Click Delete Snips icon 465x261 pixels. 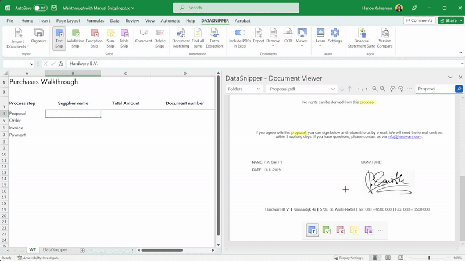tap(160, 38)
